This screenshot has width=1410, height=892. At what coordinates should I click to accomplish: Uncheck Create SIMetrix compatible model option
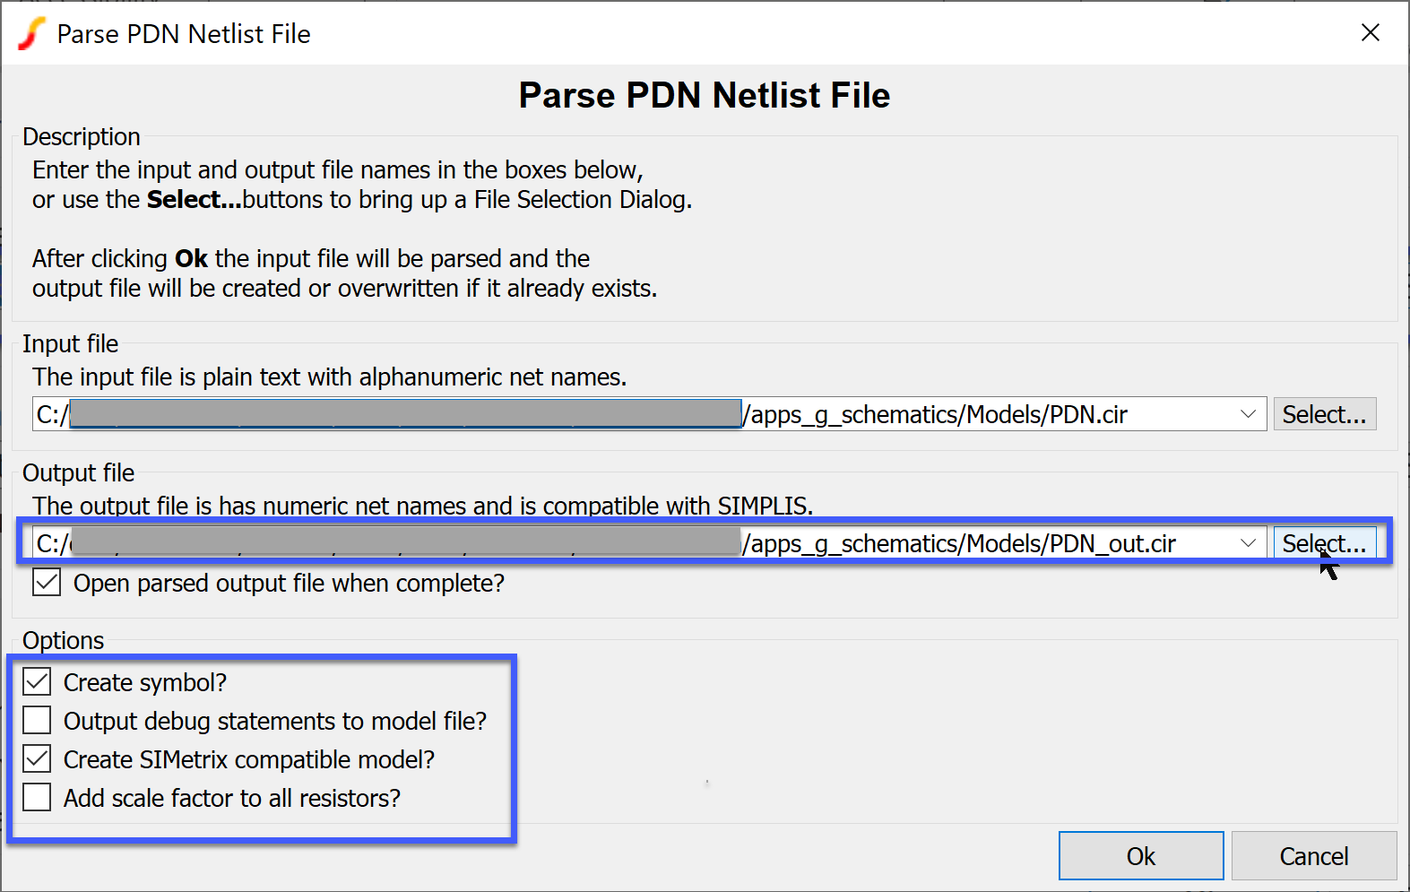click(38, 759)
